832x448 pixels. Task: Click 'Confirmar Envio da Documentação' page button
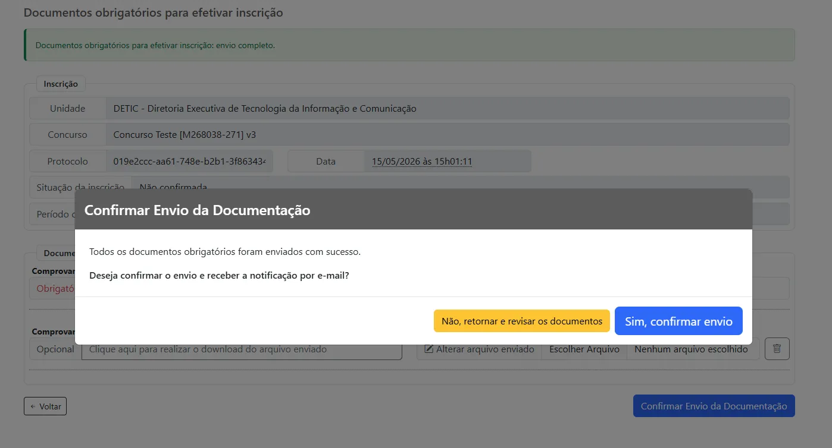(714, 406)
